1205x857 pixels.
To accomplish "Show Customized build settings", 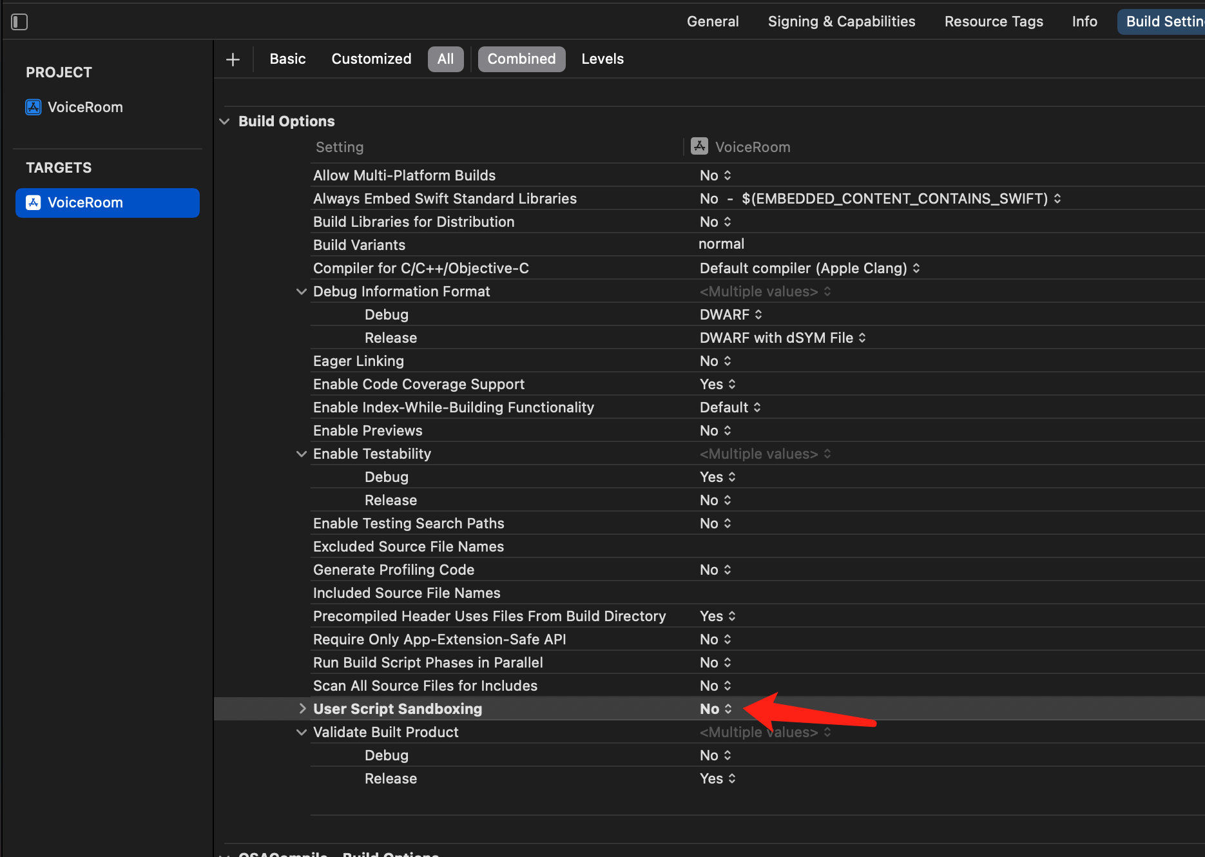I will click(371, 59).
